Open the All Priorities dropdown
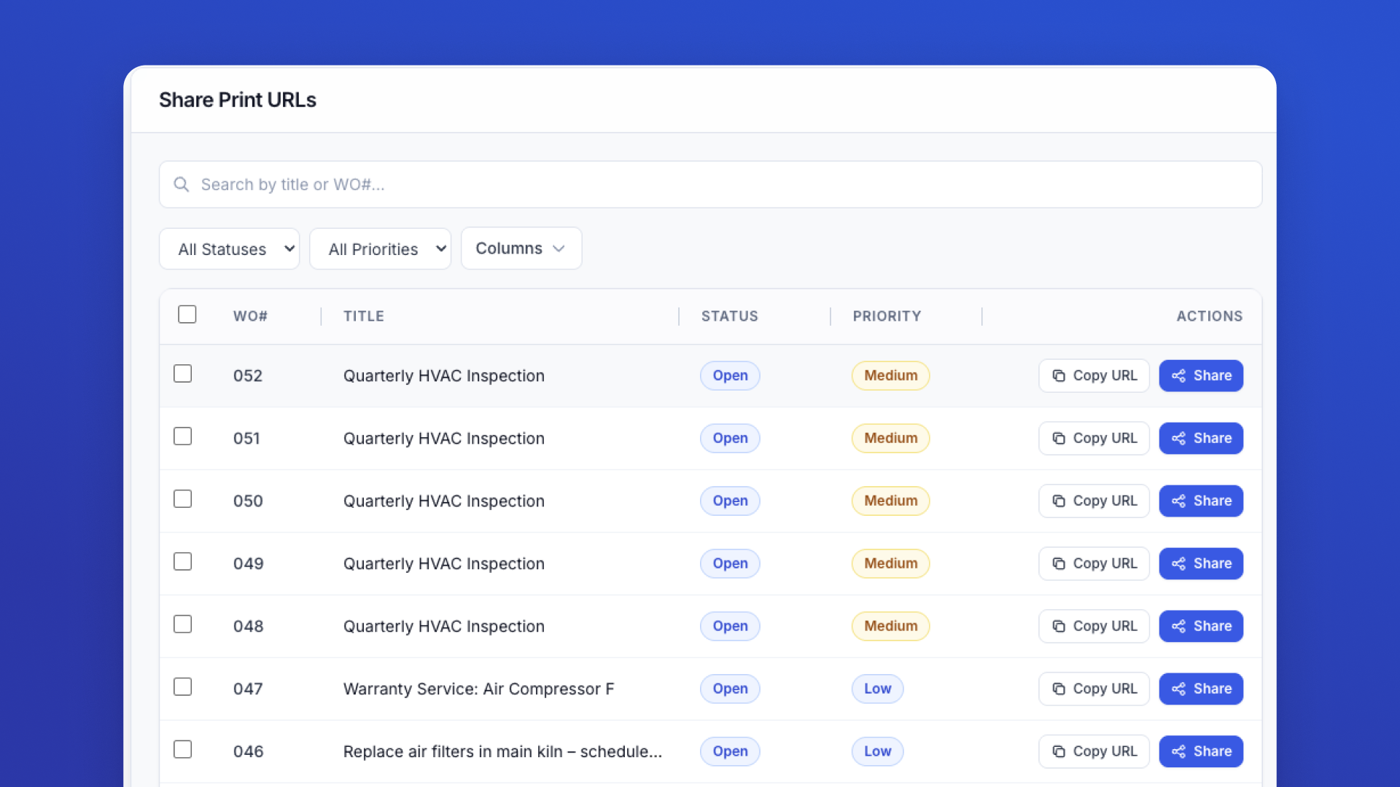 coord(380,249)
